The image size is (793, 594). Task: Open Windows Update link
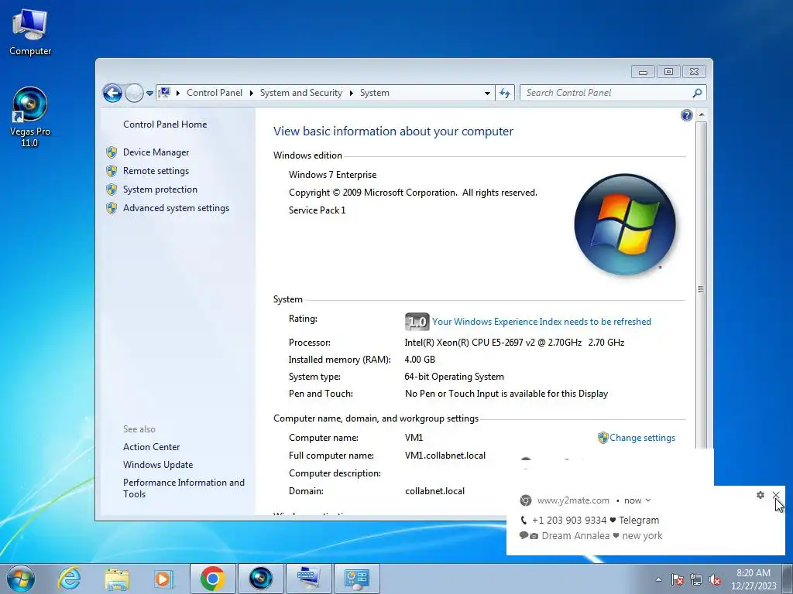pos(158,465)
